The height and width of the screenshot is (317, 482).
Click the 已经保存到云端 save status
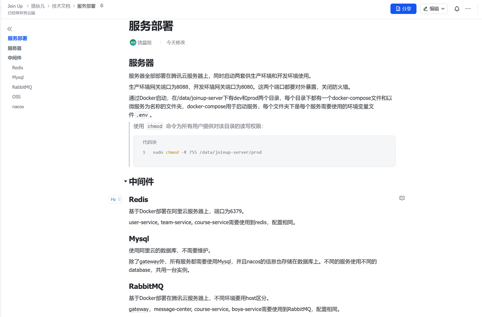coord(21,13)
